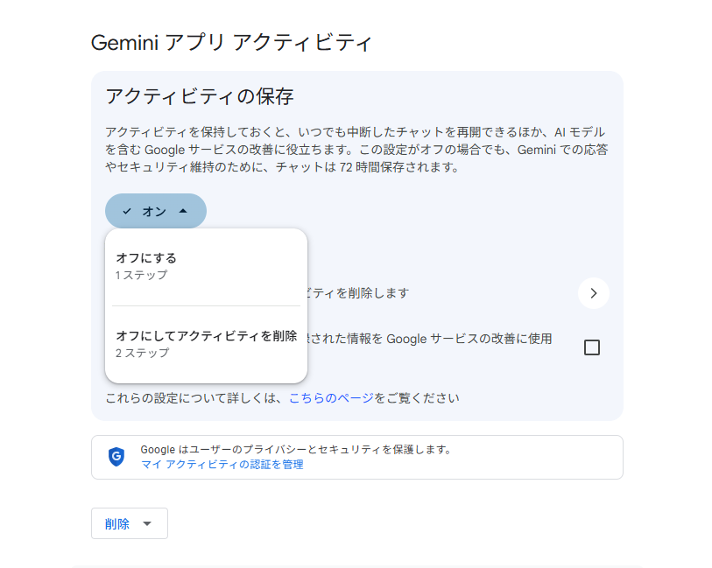Screen dimensions: 712x568
Task: Click the アクティビティを削除します row text
Action: pyautogui.click(x=357, y=293)
